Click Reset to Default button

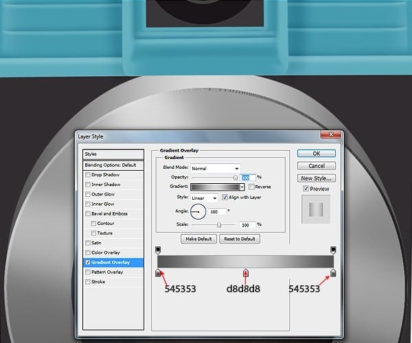point(240,239)
